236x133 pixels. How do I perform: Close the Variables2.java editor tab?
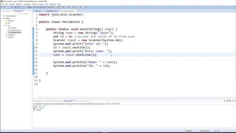coord(75,11)
